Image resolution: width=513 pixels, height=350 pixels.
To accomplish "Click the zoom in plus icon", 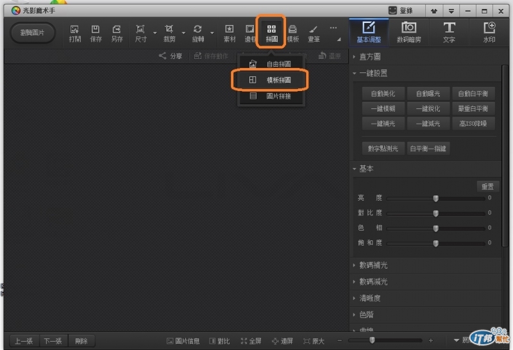I will [430, 340].
